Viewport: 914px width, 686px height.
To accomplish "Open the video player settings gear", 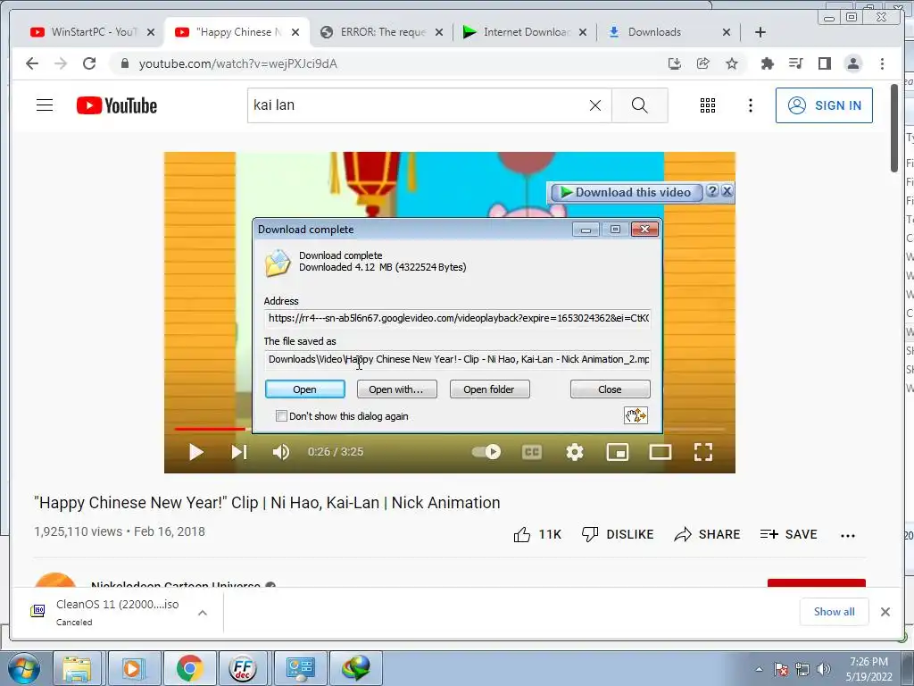I will tap(575, 452).
